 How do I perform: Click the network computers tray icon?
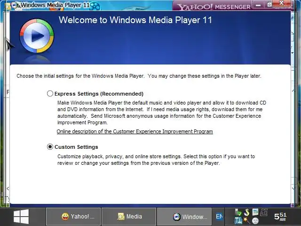[264, 212]
